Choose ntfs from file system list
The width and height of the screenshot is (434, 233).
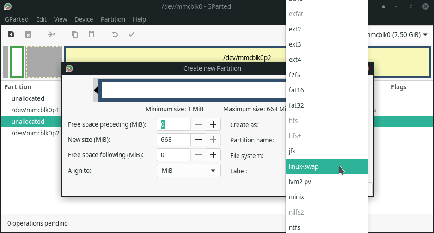(327, 227)
